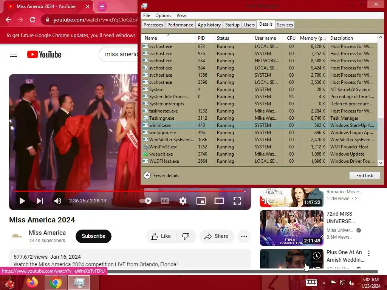Open the Safe Harbour movie thumbnail

point(291,197)
